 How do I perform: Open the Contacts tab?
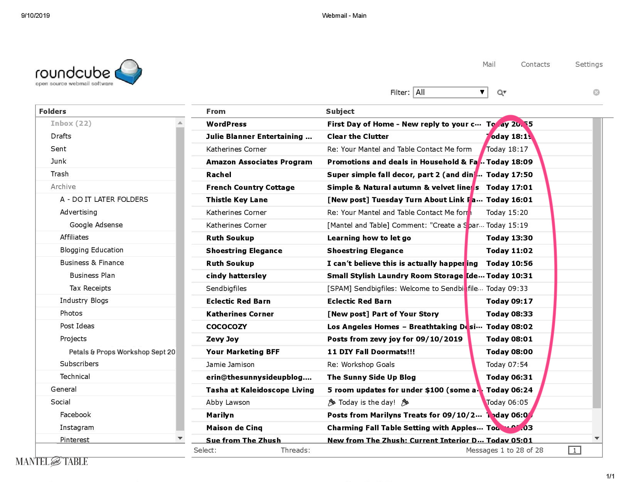tap(535, 64)
